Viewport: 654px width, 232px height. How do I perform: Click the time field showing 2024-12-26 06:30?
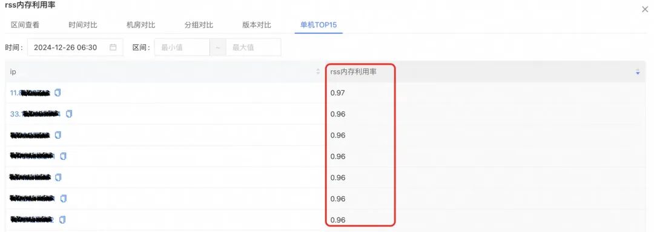point(76,48)
